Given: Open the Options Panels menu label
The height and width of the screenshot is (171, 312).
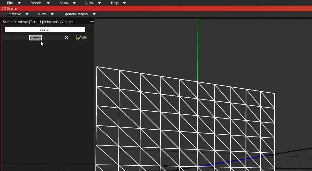Looking at the screenshot, I should point(76,14).
